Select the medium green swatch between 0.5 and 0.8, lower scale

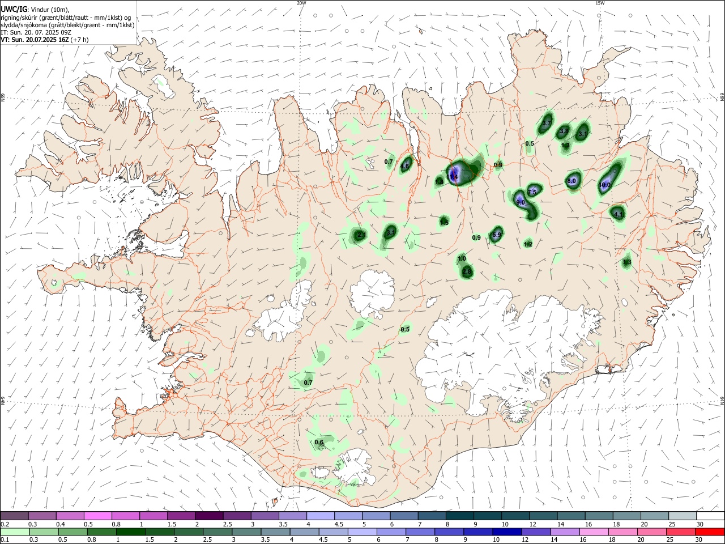point(72,532)
